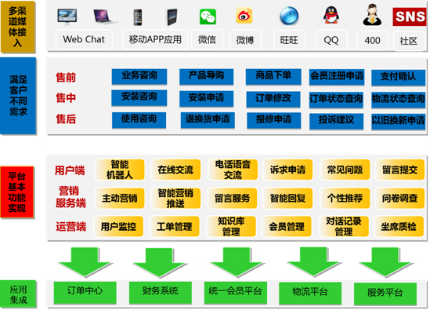Choose the 留言提交 function box
Image resolution: width=430 pixels, height=310 pixels.
pos(399,170)
